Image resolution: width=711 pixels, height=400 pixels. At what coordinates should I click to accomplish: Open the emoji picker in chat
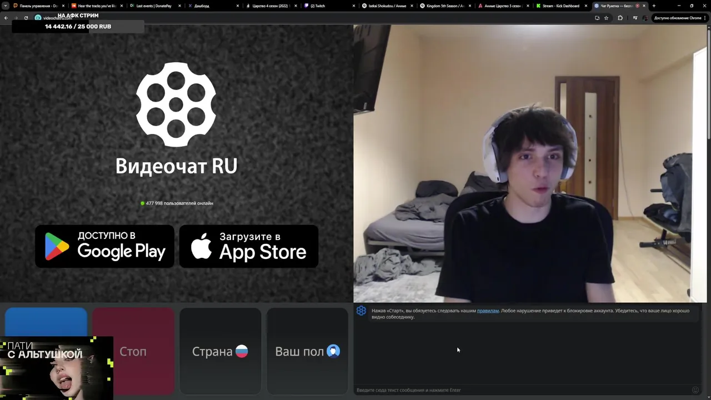pyautogui.click(x=695, y=390)
